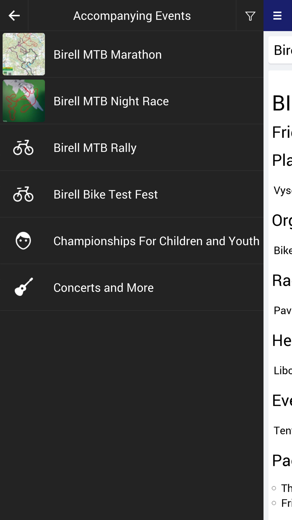
Task: Click the partially visible Org heading
Action: pyautogui.click(x=282, y=220)
